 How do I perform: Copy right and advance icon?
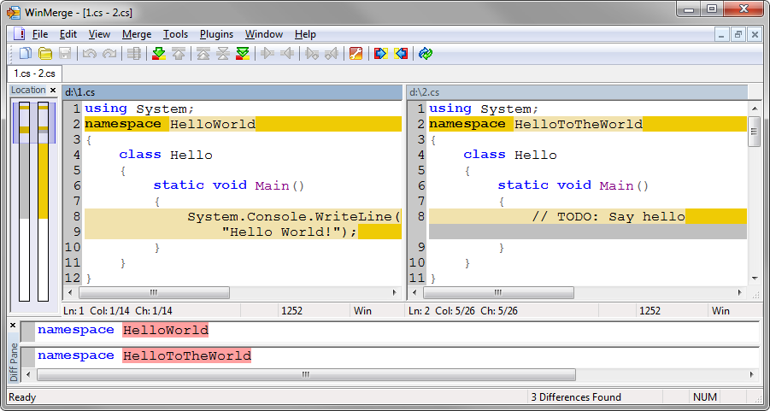click(x=311, y=53)
